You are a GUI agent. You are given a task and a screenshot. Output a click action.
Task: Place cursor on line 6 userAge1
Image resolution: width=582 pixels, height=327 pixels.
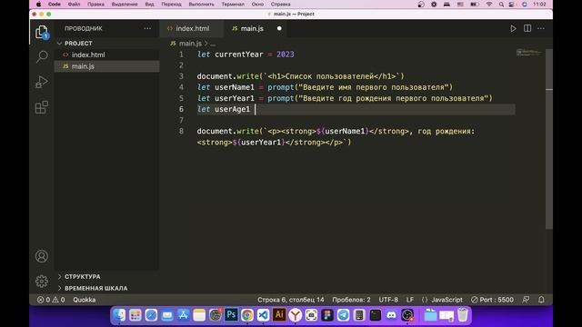pyautogui.click(x=232, y=109)
